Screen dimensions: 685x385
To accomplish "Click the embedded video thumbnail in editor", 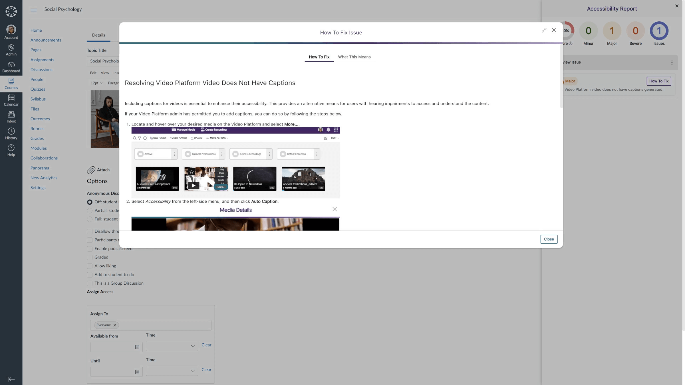I will (105, 119).
